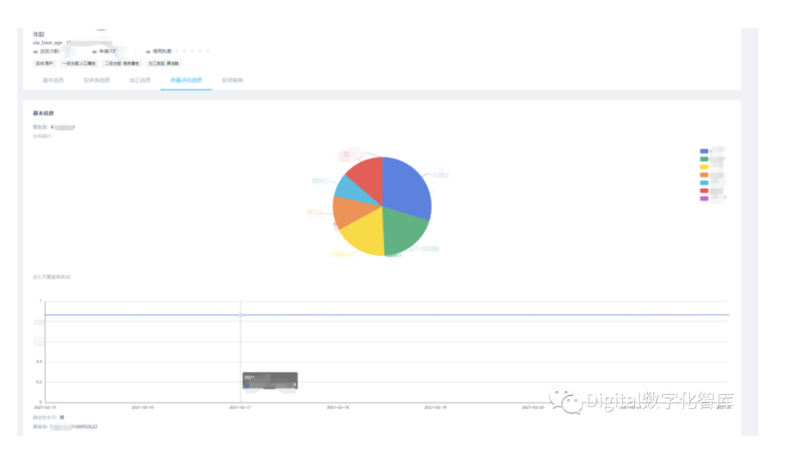Image resolution: width=796 pixels, height=458 pixels.
Task: Click the 加工类型 tag
Action: (x=164, y=63)
